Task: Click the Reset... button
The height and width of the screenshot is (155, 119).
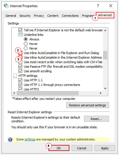Action: [x=97, y=119]
